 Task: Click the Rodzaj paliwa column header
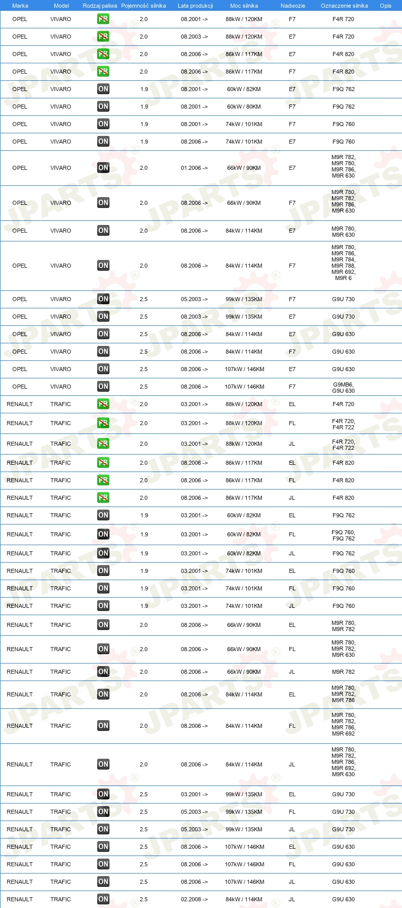(x=100, y=6)
